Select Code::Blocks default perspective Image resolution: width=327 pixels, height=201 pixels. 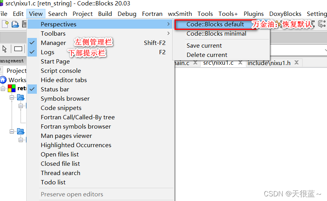coord(221,24)
